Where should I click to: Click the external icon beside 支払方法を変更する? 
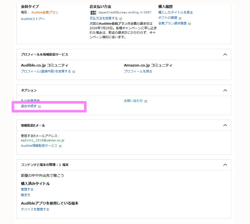click(x=121, y=19)
